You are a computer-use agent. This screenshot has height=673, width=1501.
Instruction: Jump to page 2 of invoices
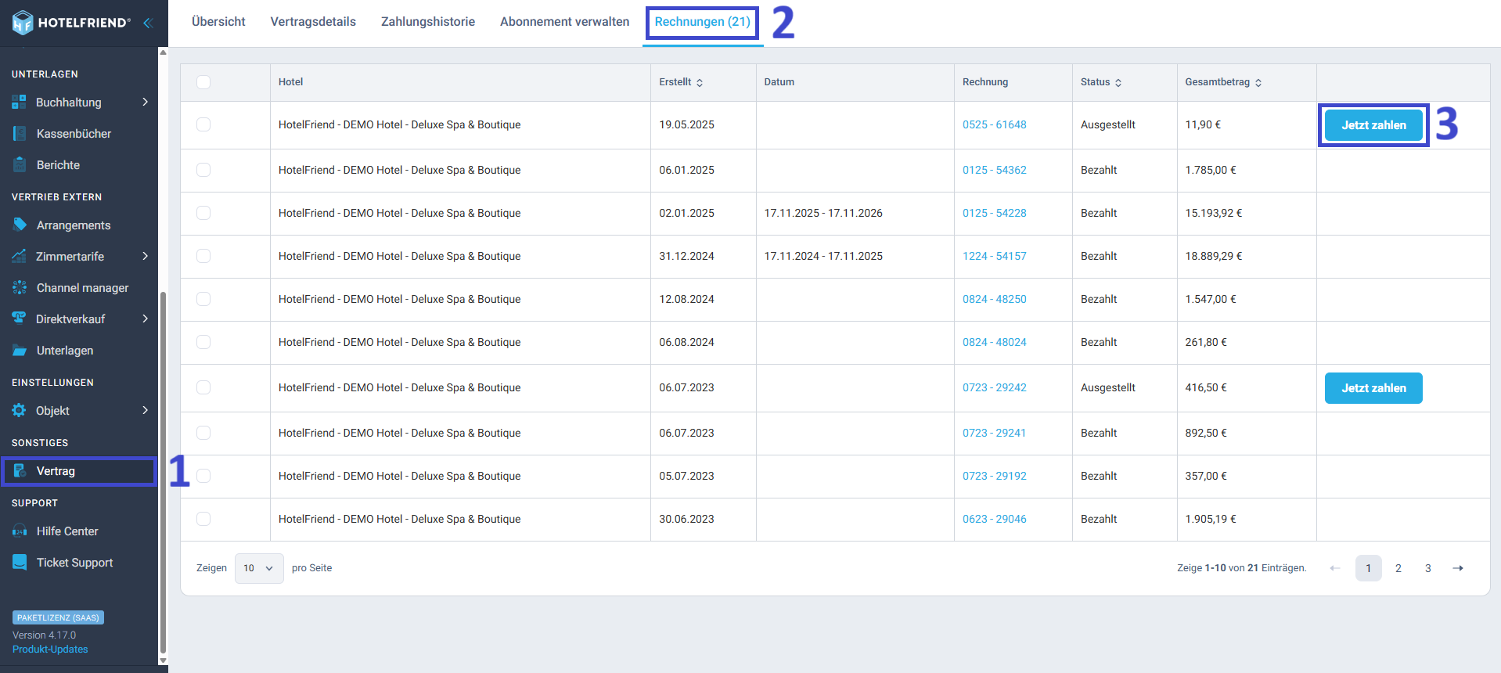[x=1398, y=568]
